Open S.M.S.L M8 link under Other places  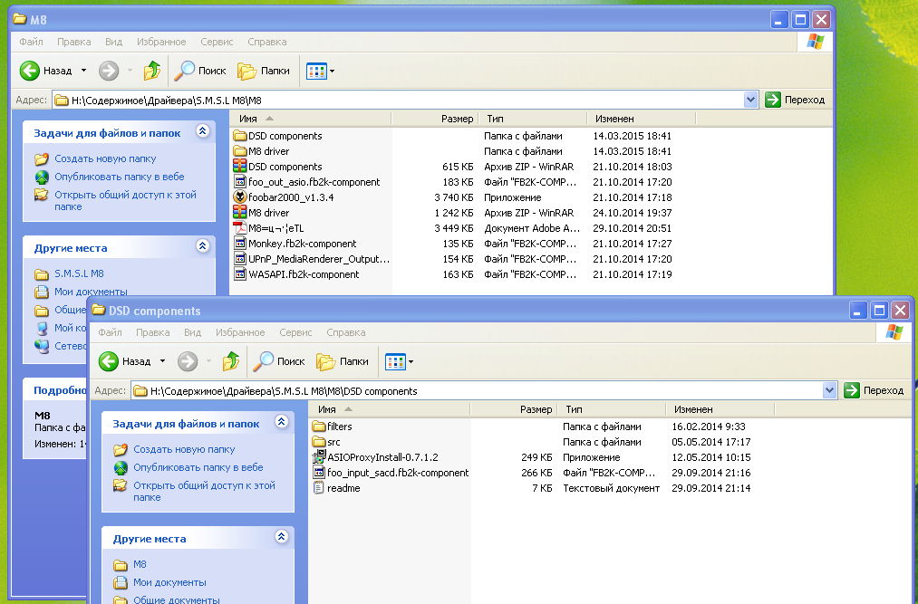(79, 273)
